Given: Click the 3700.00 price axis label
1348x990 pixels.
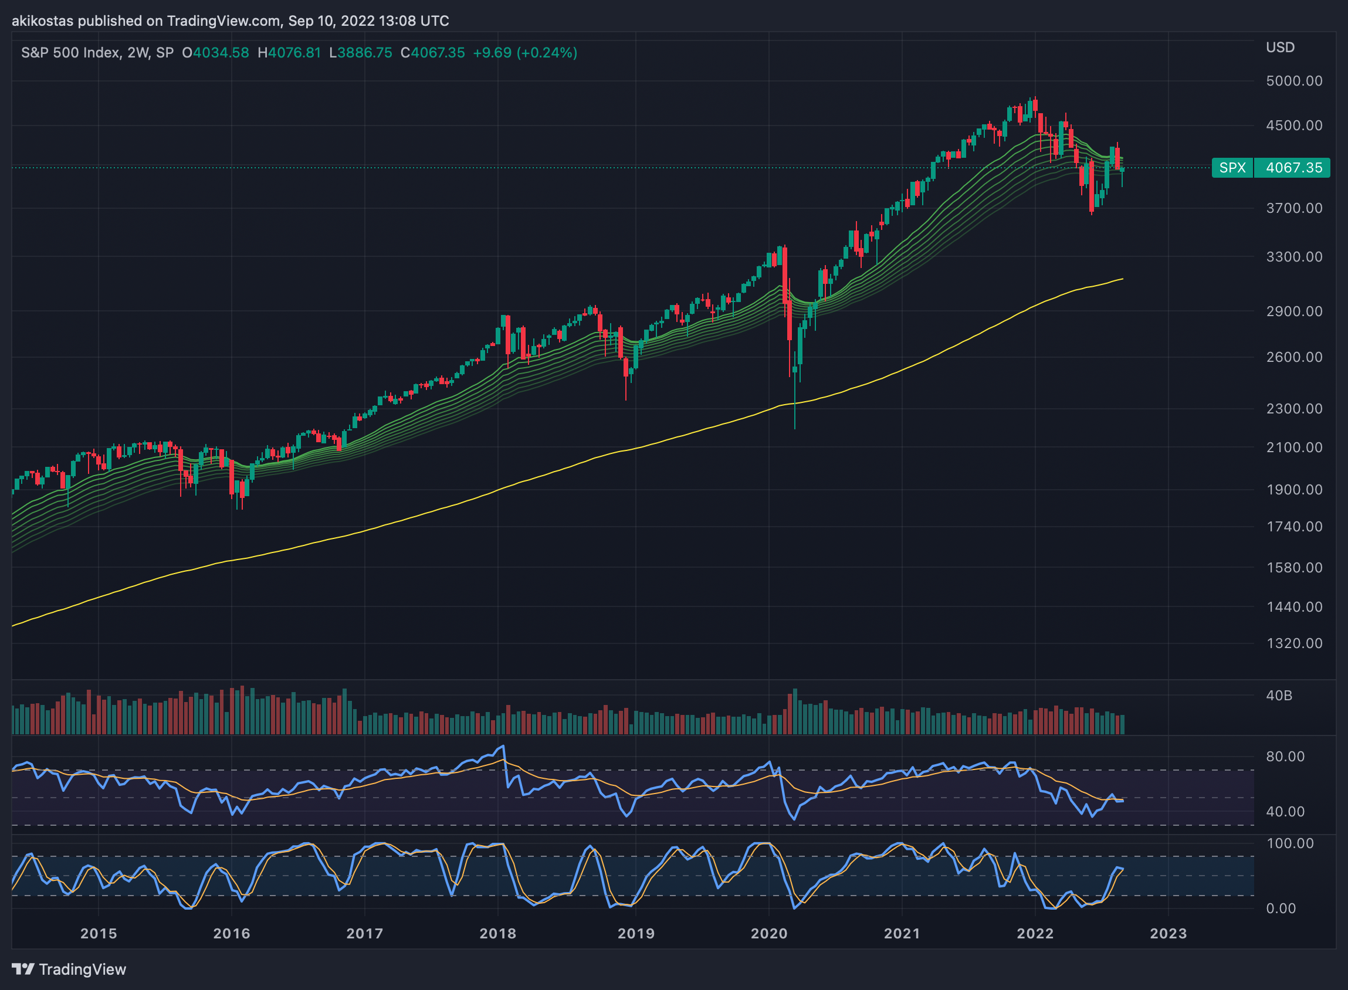Looking at the screenshot, I should click(1294, 208).
